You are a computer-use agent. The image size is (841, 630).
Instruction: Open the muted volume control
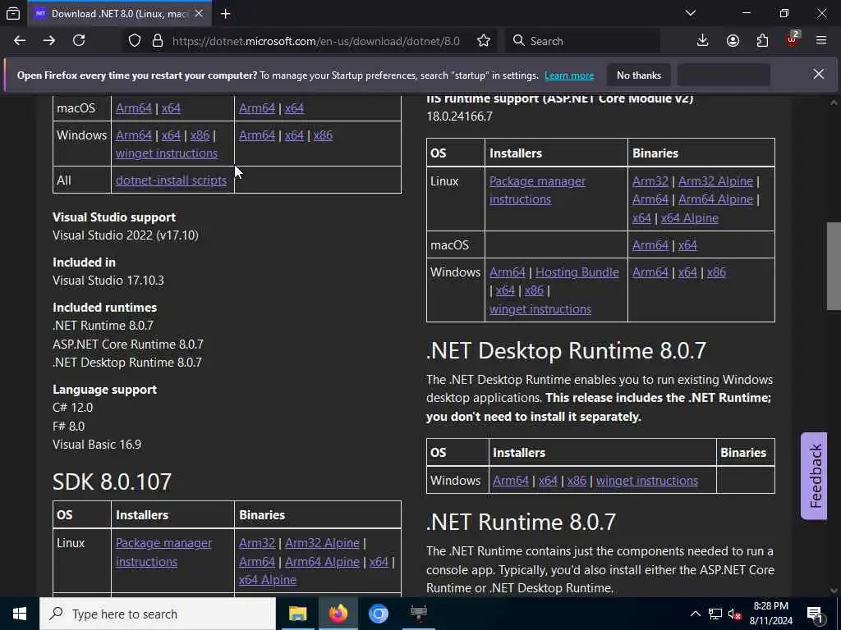734,614
